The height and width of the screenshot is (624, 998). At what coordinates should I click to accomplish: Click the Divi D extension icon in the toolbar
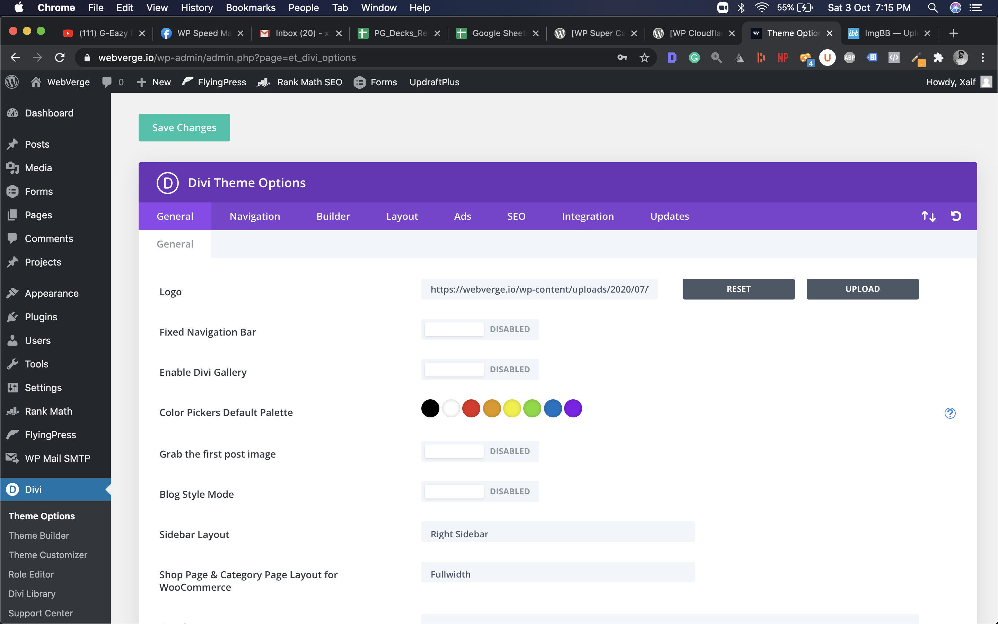tap(672, 57)
